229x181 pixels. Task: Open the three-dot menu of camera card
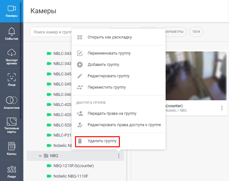tap(222, 108)
